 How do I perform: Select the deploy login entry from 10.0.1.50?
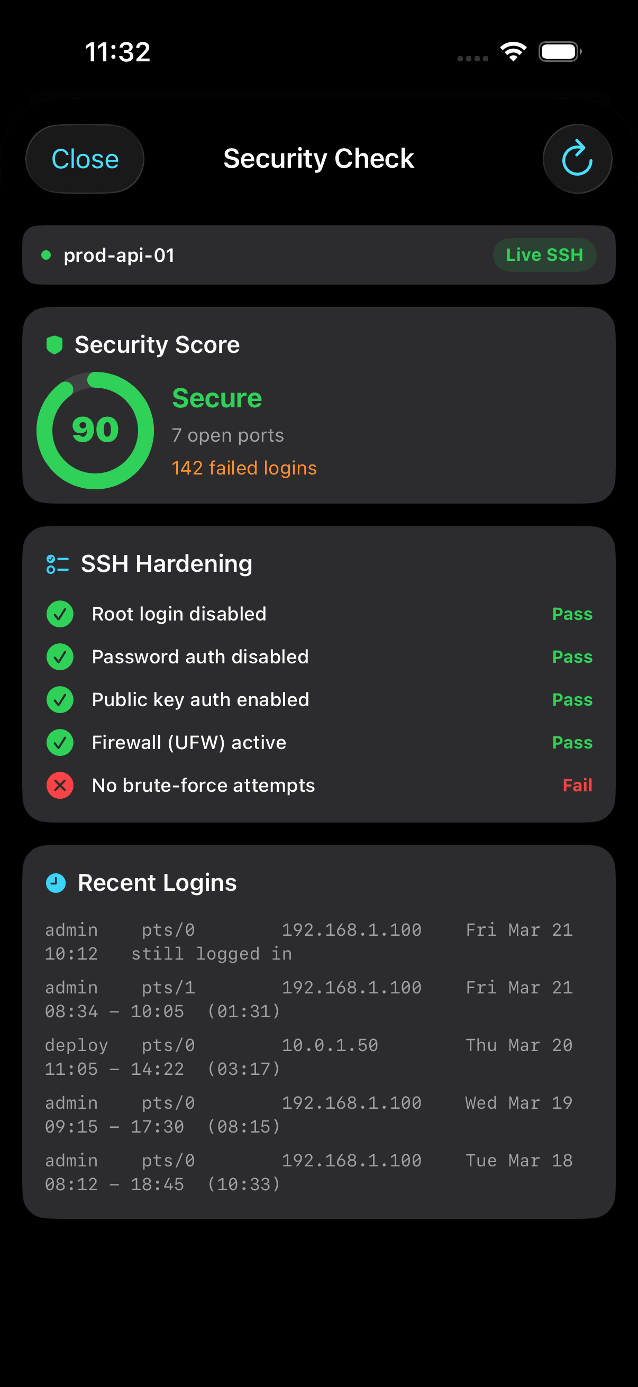coord(308,1056)
